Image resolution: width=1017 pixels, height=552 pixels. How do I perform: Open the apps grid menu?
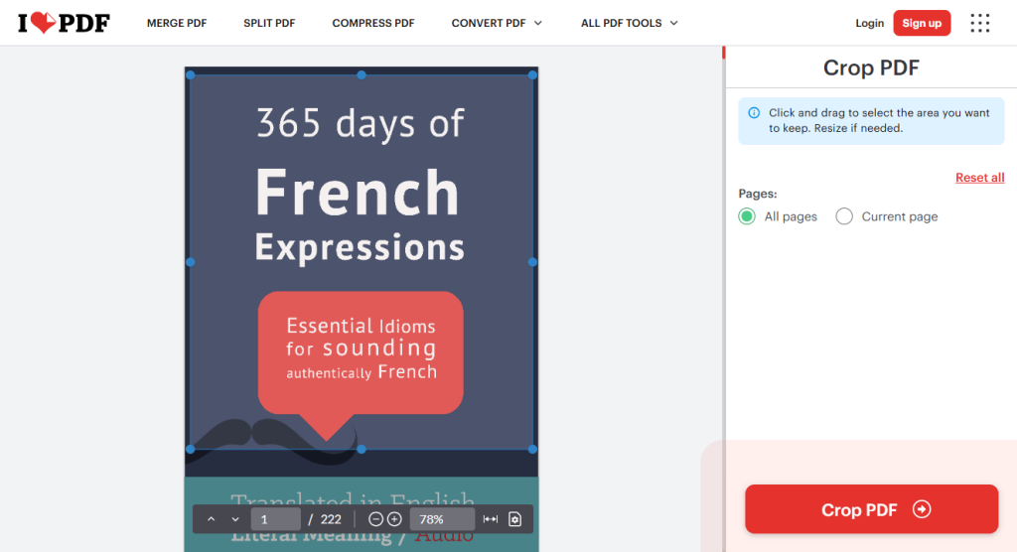979,23
